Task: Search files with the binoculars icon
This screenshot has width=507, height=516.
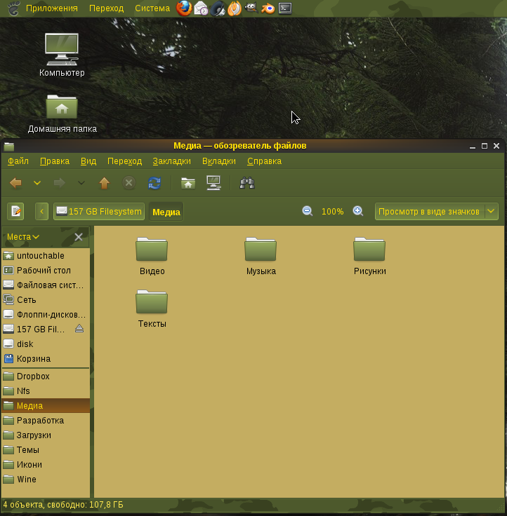Action: tap(247, 183)
